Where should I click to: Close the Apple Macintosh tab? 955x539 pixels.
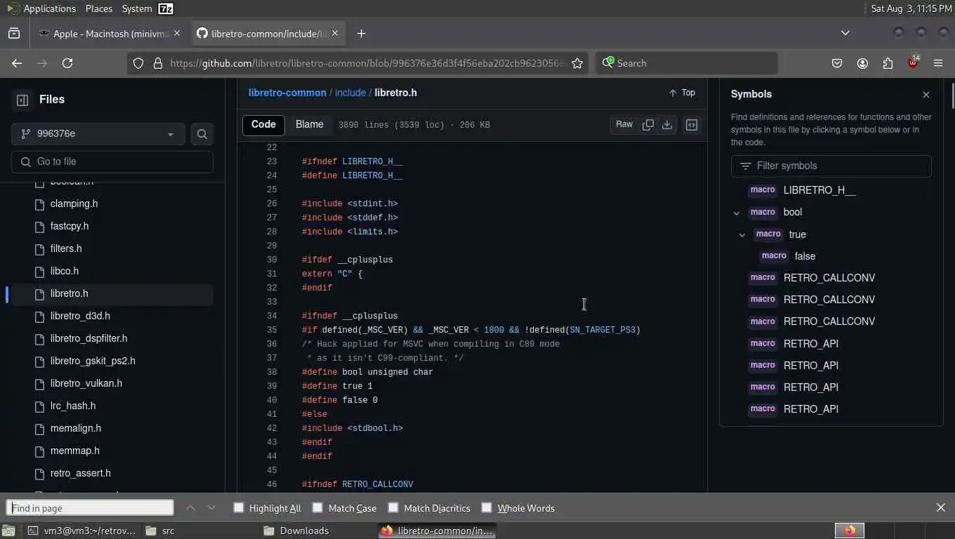tap(177, 33)
